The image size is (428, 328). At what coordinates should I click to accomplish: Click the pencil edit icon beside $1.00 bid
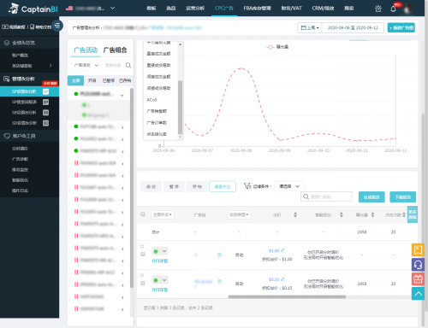pos(282,250)
